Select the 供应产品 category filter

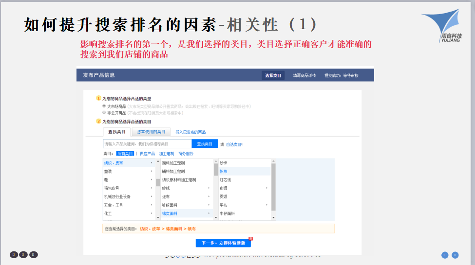(147, 154)
